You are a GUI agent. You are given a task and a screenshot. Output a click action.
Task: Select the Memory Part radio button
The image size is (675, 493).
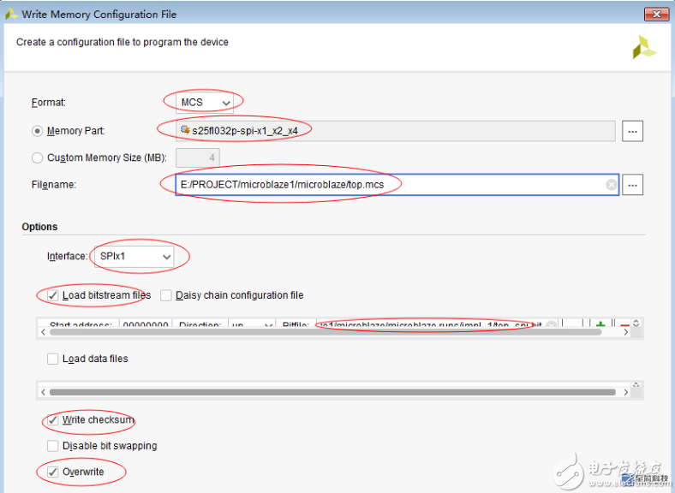(38, 131)
